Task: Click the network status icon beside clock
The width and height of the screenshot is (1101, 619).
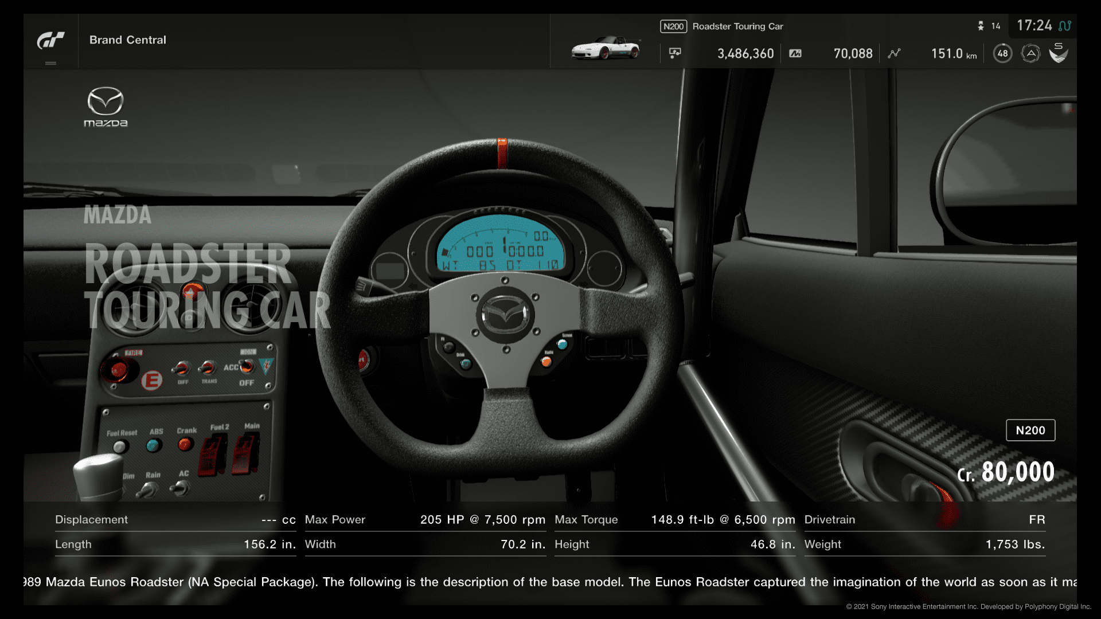Action: coord(1065,26)
